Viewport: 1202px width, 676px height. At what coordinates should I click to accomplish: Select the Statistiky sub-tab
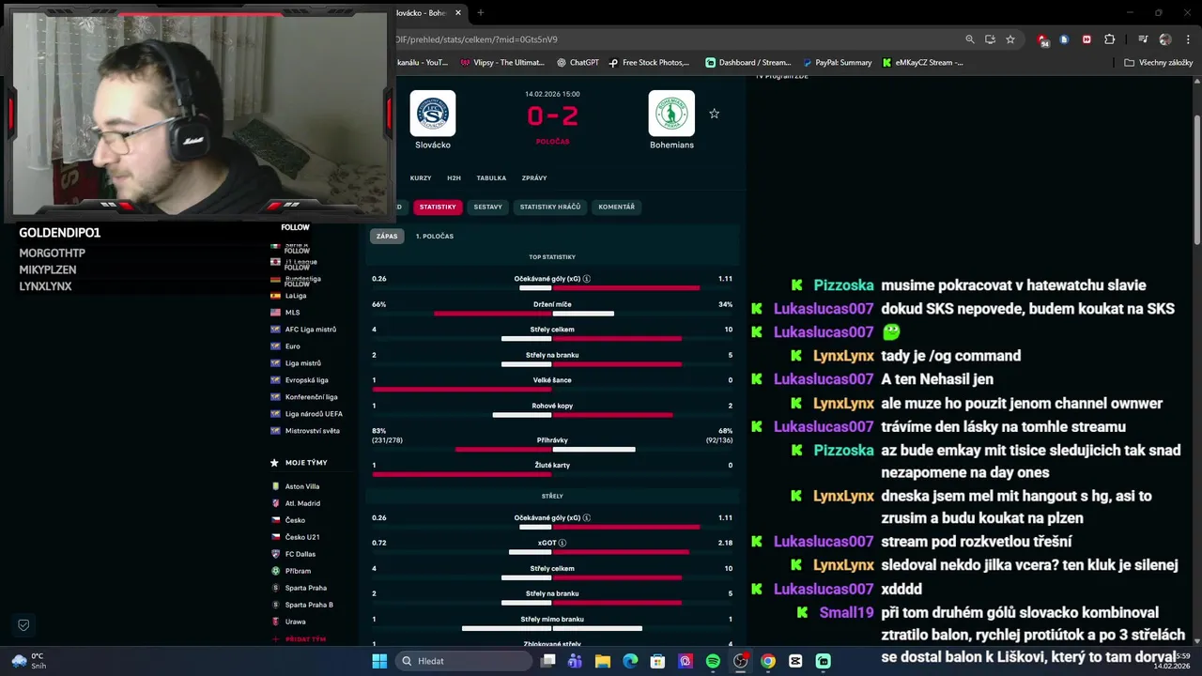coord(438,207)
